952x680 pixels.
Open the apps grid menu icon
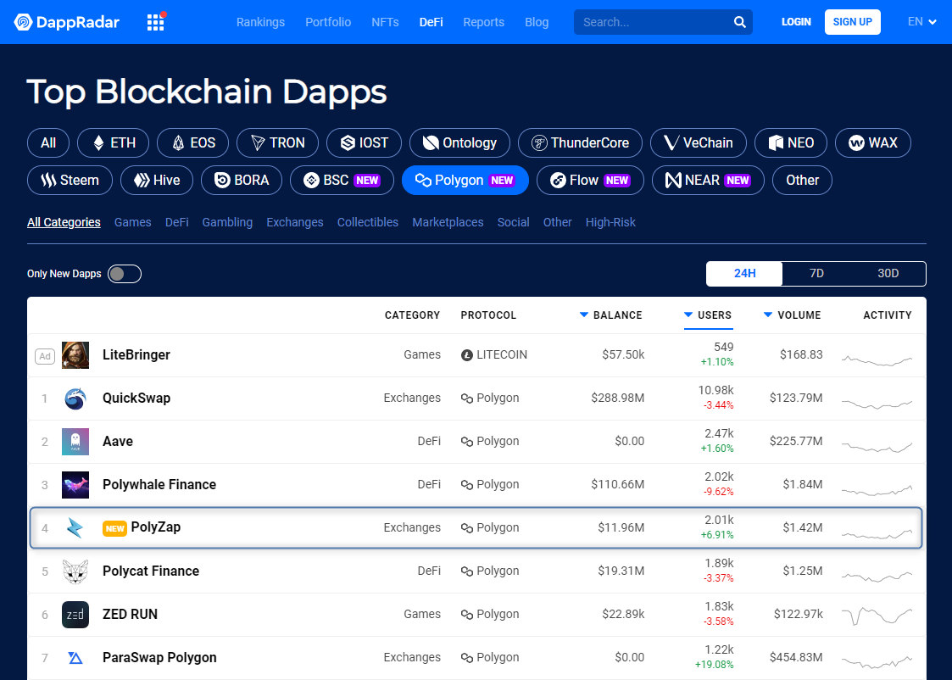pyautogui.click(x=155, y=22)
